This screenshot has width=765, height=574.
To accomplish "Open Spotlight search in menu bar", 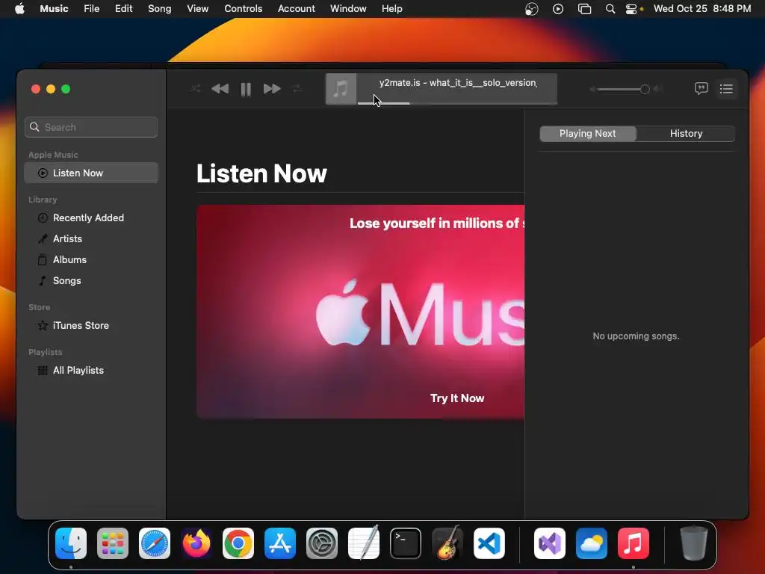I will 610,9.
